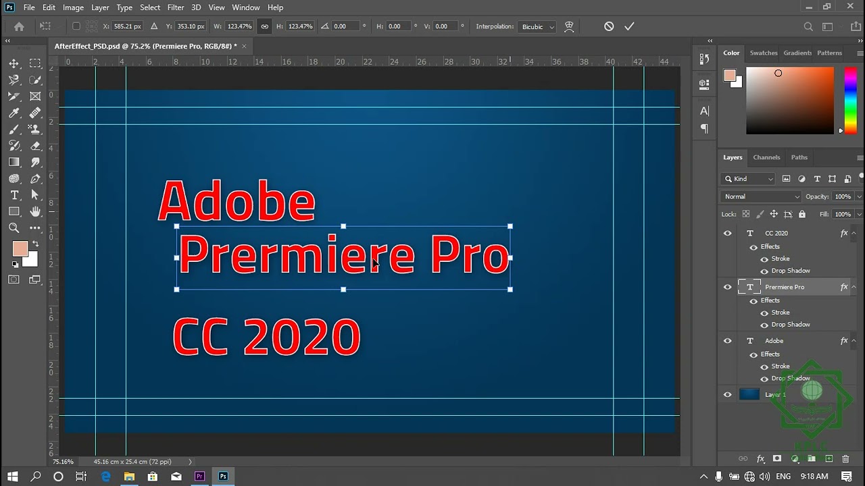
Task: Filter layers by type layers
Action: [x=817, y=179]
